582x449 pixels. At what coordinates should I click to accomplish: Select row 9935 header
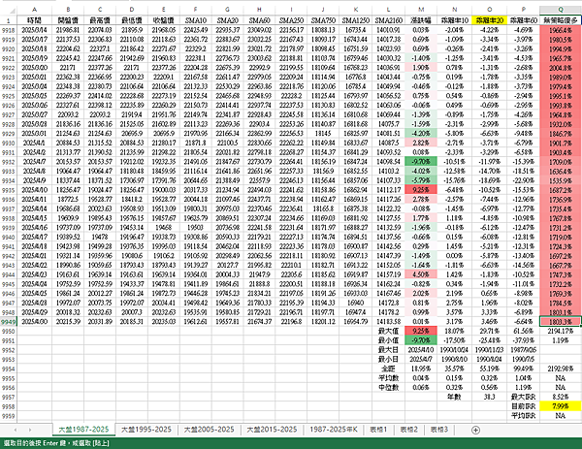point(8,190)
